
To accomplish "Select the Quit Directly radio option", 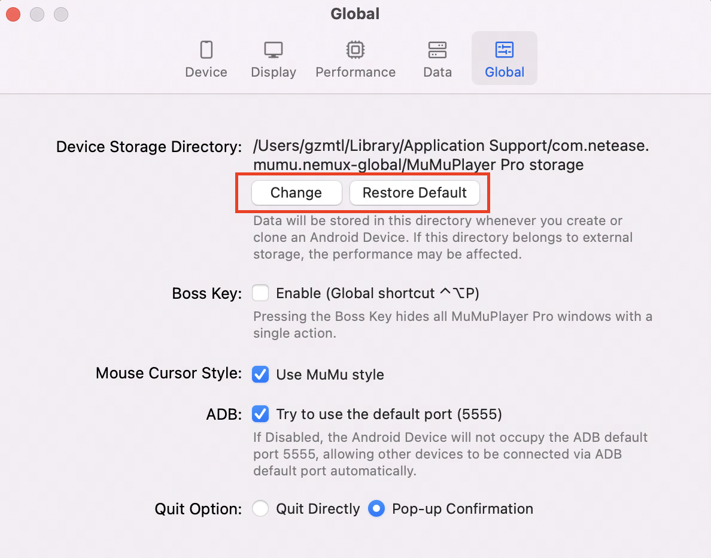I will (260, 509).
